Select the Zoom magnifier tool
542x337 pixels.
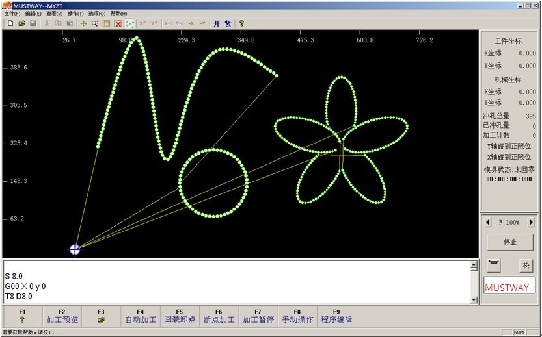(94, 23)
